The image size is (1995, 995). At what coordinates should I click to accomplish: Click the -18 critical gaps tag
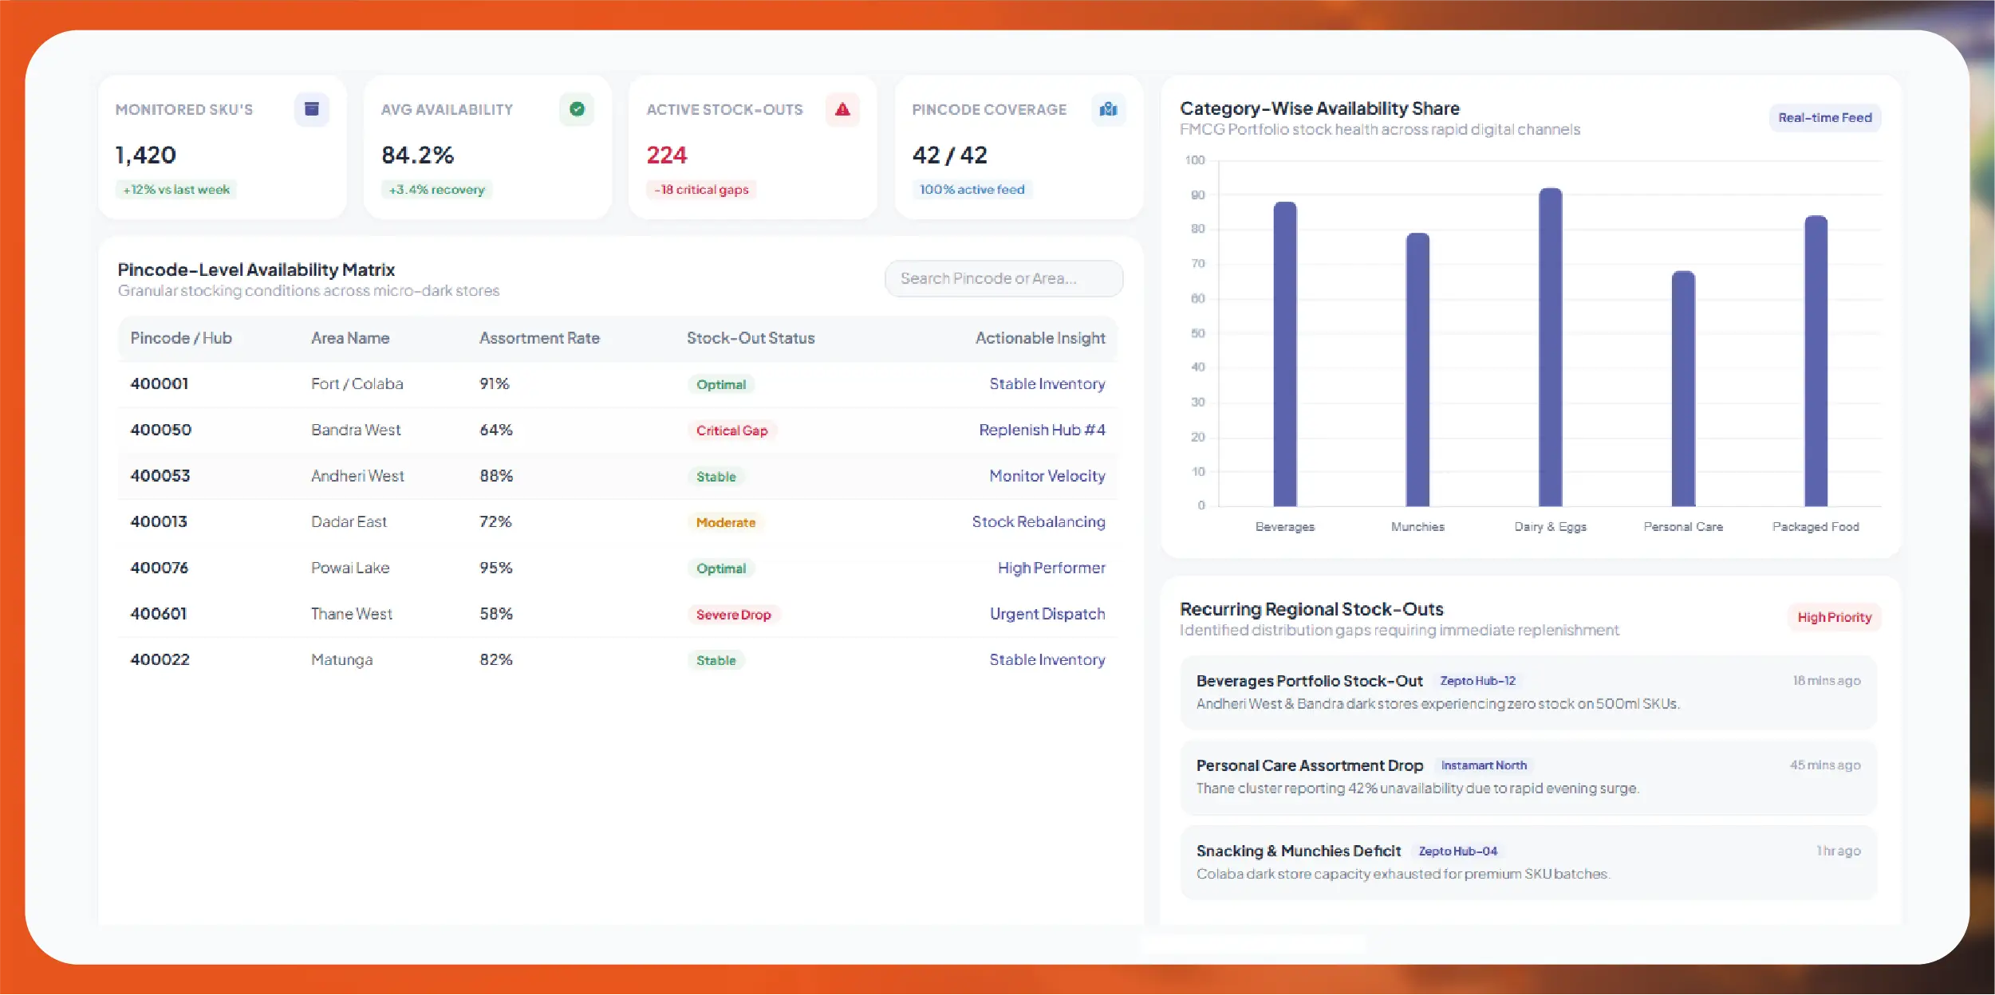(x=701, y=190)
